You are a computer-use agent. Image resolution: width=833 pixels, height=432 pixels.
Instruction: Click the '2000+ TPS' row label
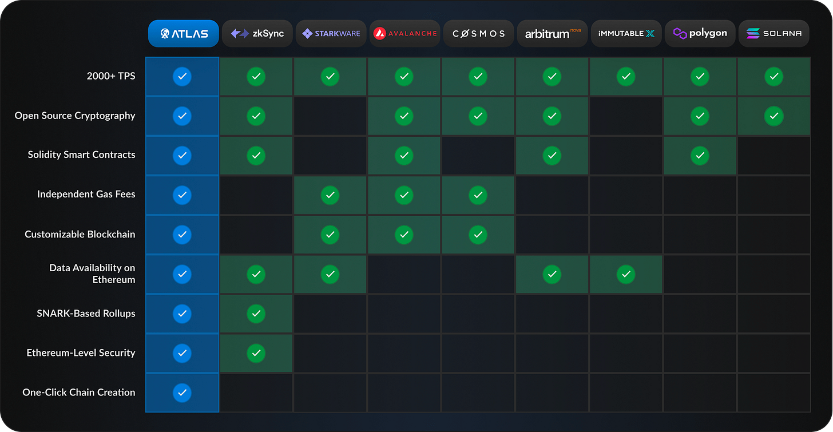coord(111,76)
